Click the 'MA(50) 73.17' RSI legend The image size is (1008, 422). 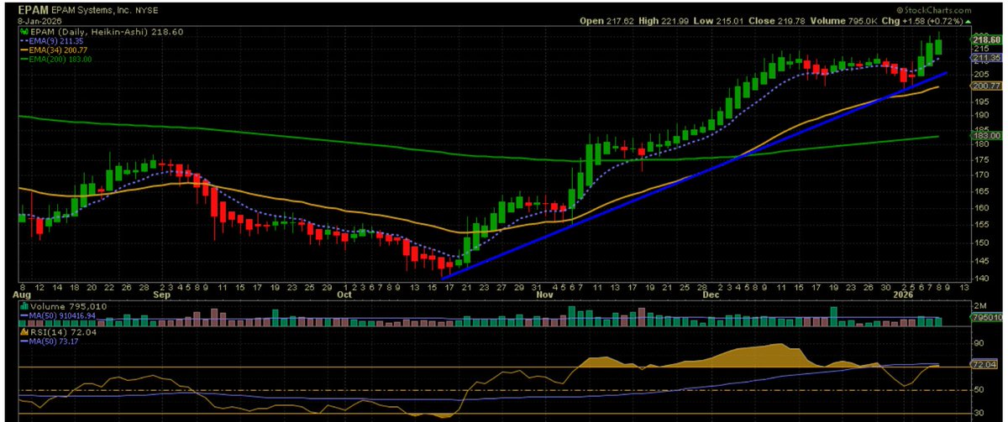[55, 341]
